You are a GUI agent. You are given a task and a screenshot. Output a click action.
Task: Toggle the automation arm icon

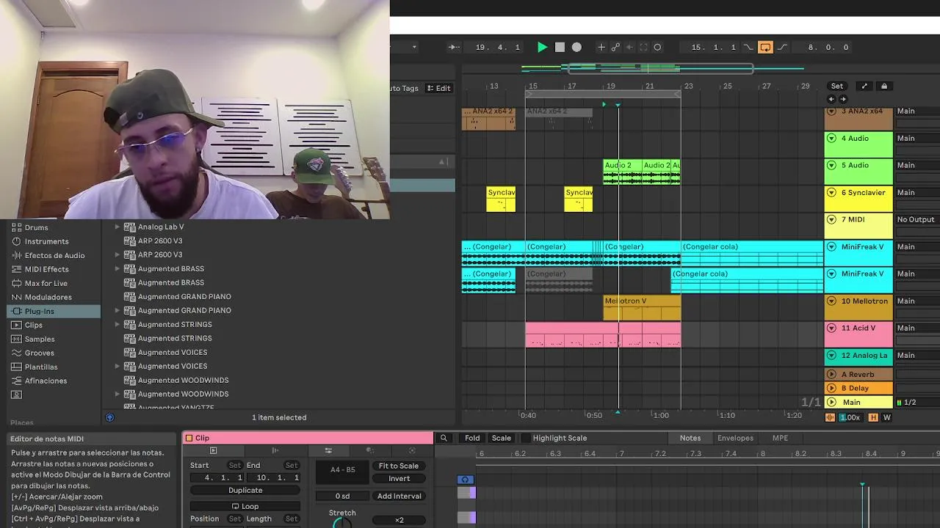coord(615,47)
